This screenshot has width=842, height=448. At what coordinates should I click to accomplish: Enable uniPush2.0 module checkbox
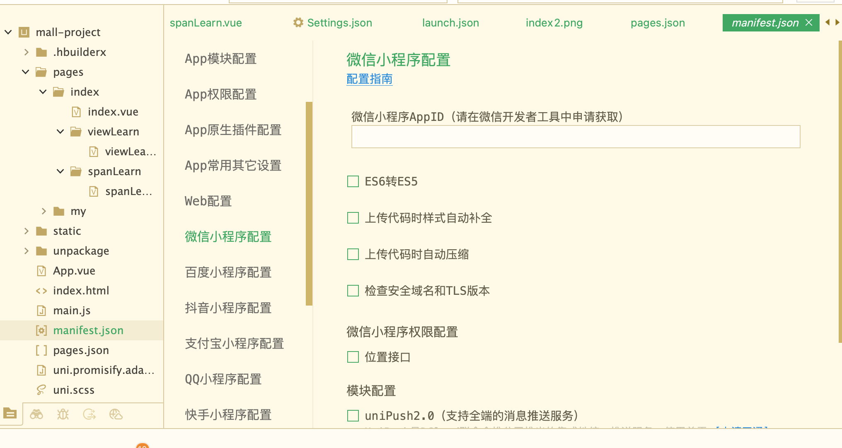coord(353,415)
